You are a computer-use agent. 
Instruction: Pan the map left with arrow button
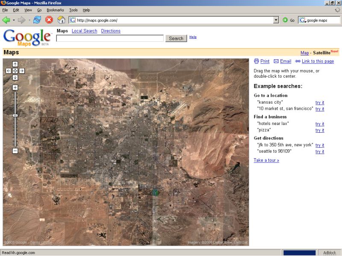pos(9,71)
